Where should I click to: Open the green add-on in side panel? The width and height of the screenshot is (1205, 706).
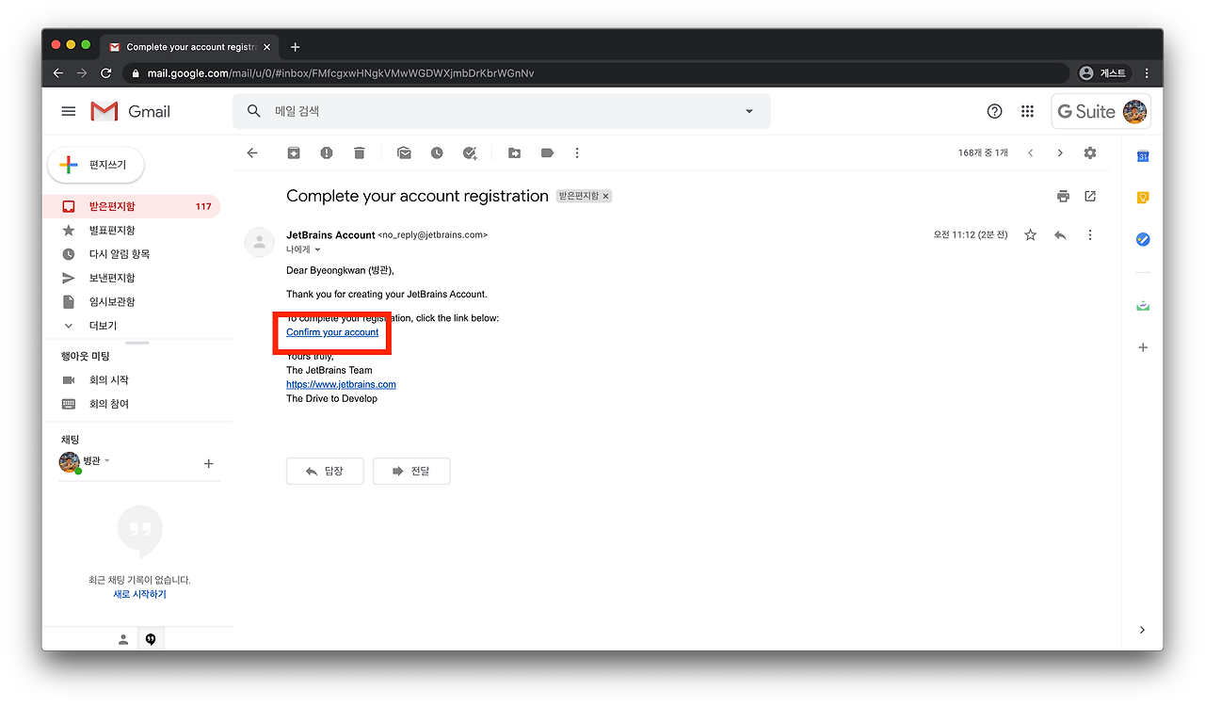tap(1143, 305)
